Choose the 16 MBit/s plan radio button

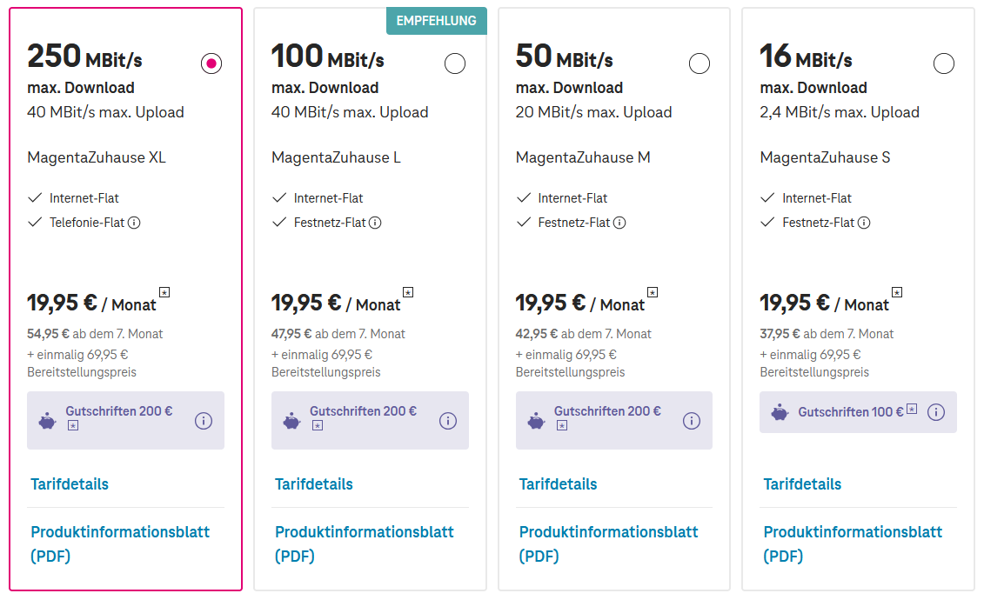click(943, 63)
